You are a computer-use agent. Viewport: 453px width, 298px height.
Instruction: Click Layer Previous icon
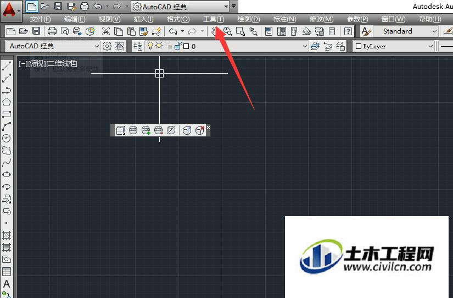(x=328, y=46)
